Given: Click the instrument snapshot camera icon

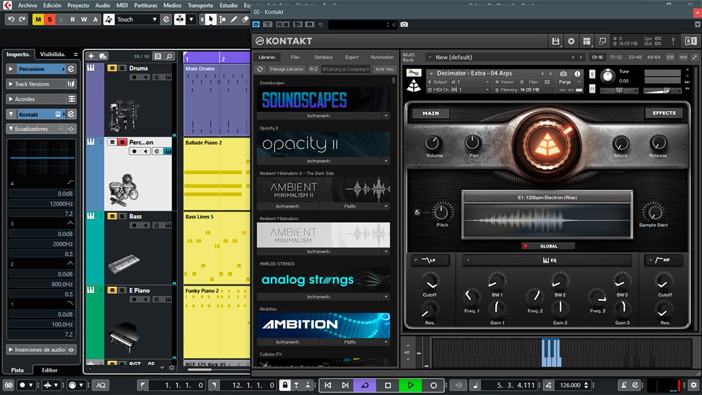Looking at the screenshot, I should point(563,74).
